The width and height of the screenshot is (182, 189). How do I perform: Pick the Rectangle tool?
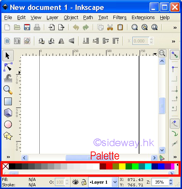(8, 101)
